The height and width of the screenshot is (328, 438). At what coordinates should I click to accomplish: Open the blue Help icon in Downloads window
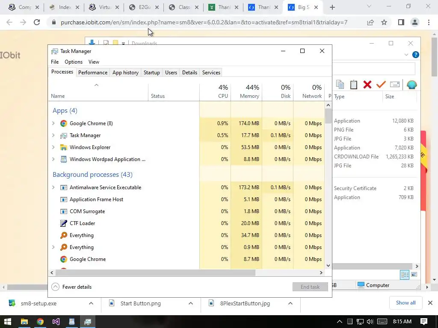tap(416, 55)
